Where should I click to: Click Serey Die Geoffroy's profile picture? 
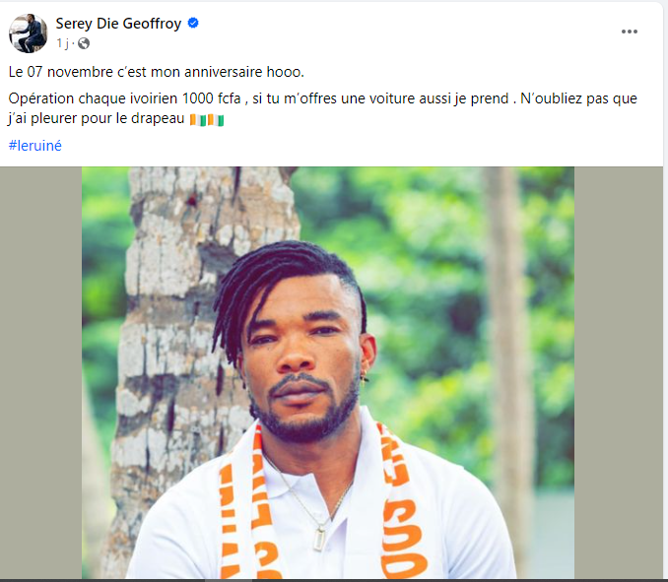(x=28, y=32)
